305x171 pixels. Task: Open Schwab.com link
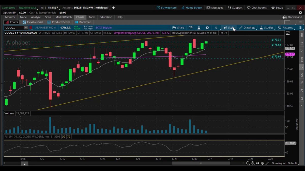click(x=166, y=8)
